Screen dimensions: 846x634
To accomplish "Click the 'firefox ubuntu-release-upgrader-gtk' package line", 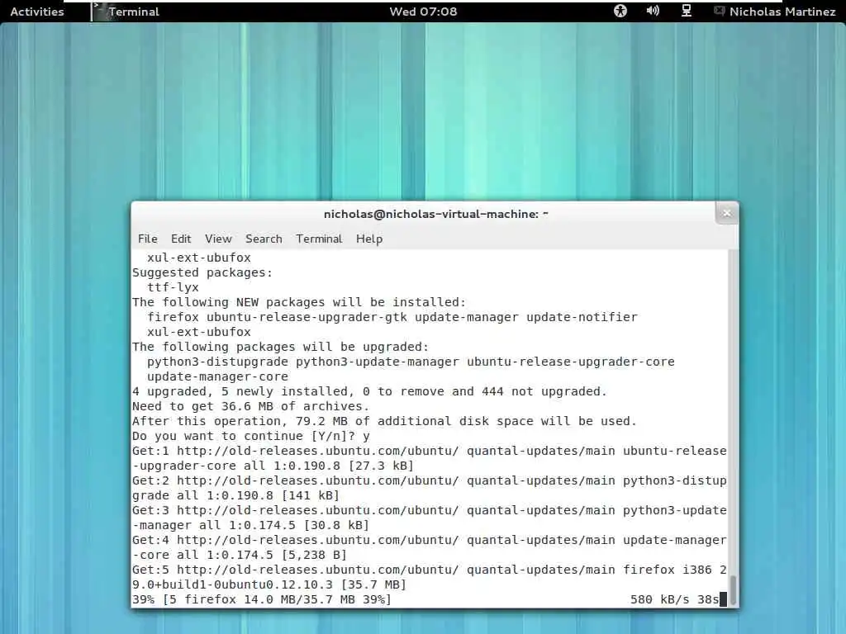I will [392, 317].
